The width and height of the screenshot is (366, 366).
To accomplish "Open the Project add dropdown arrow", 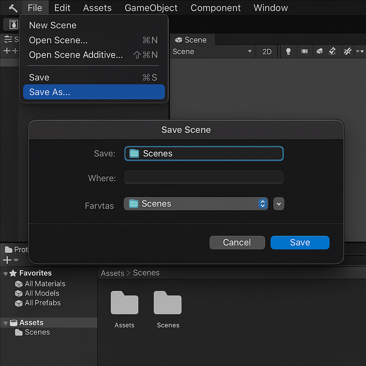I will (x=16, y=260).
